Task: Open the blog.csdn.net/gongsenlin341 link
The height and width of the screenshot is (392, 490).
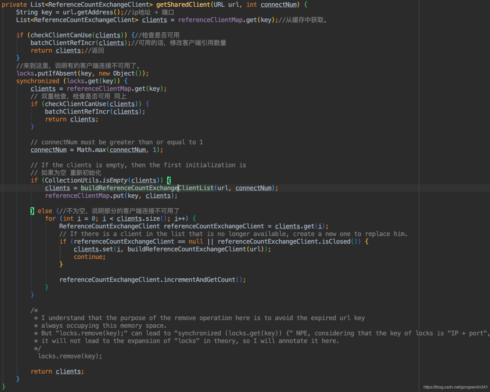Action: [455, 387]
